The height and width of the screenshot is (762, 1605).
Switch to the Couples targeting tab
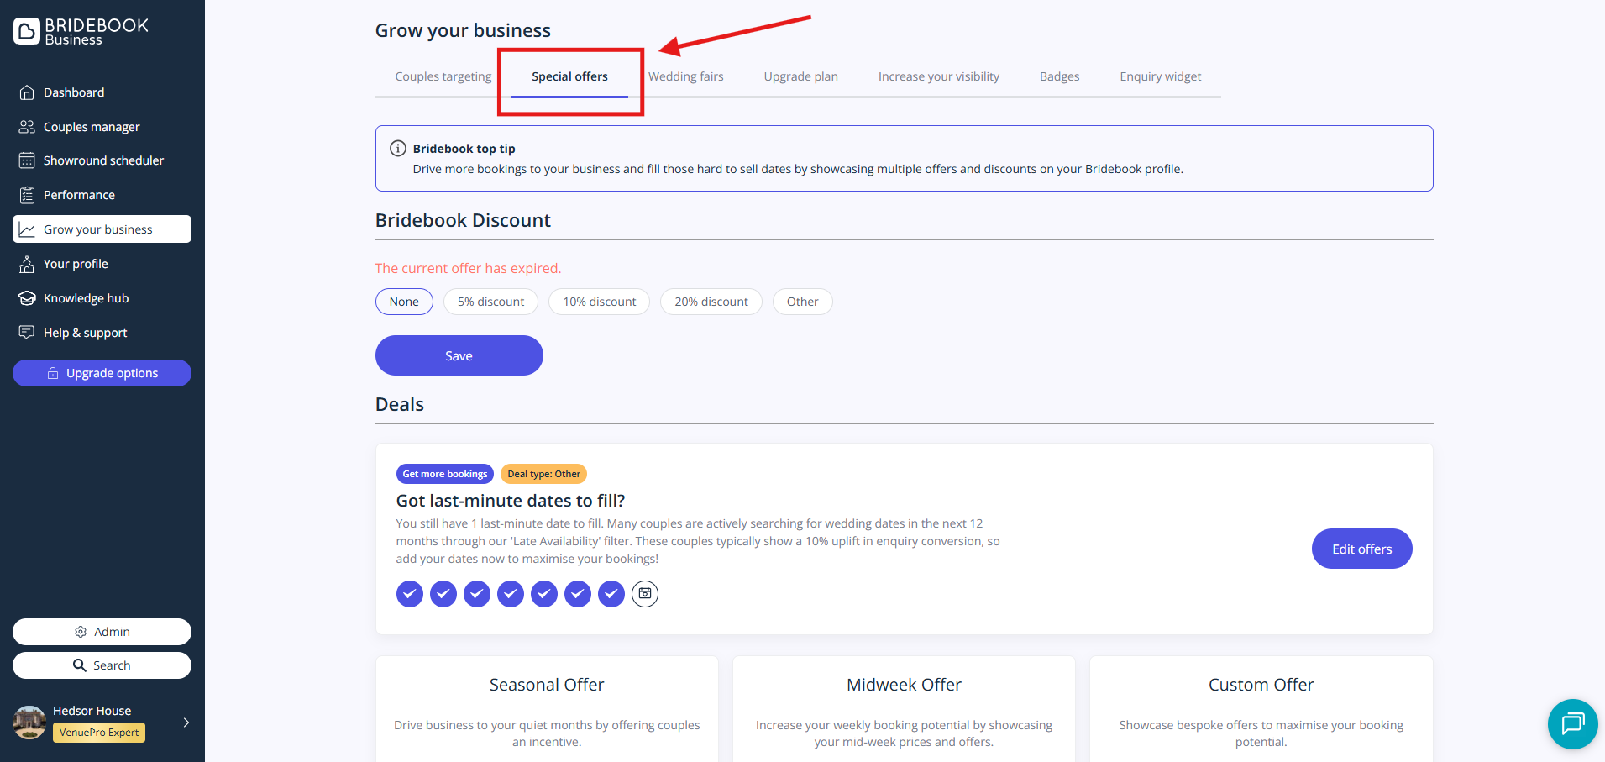point(443,76)
